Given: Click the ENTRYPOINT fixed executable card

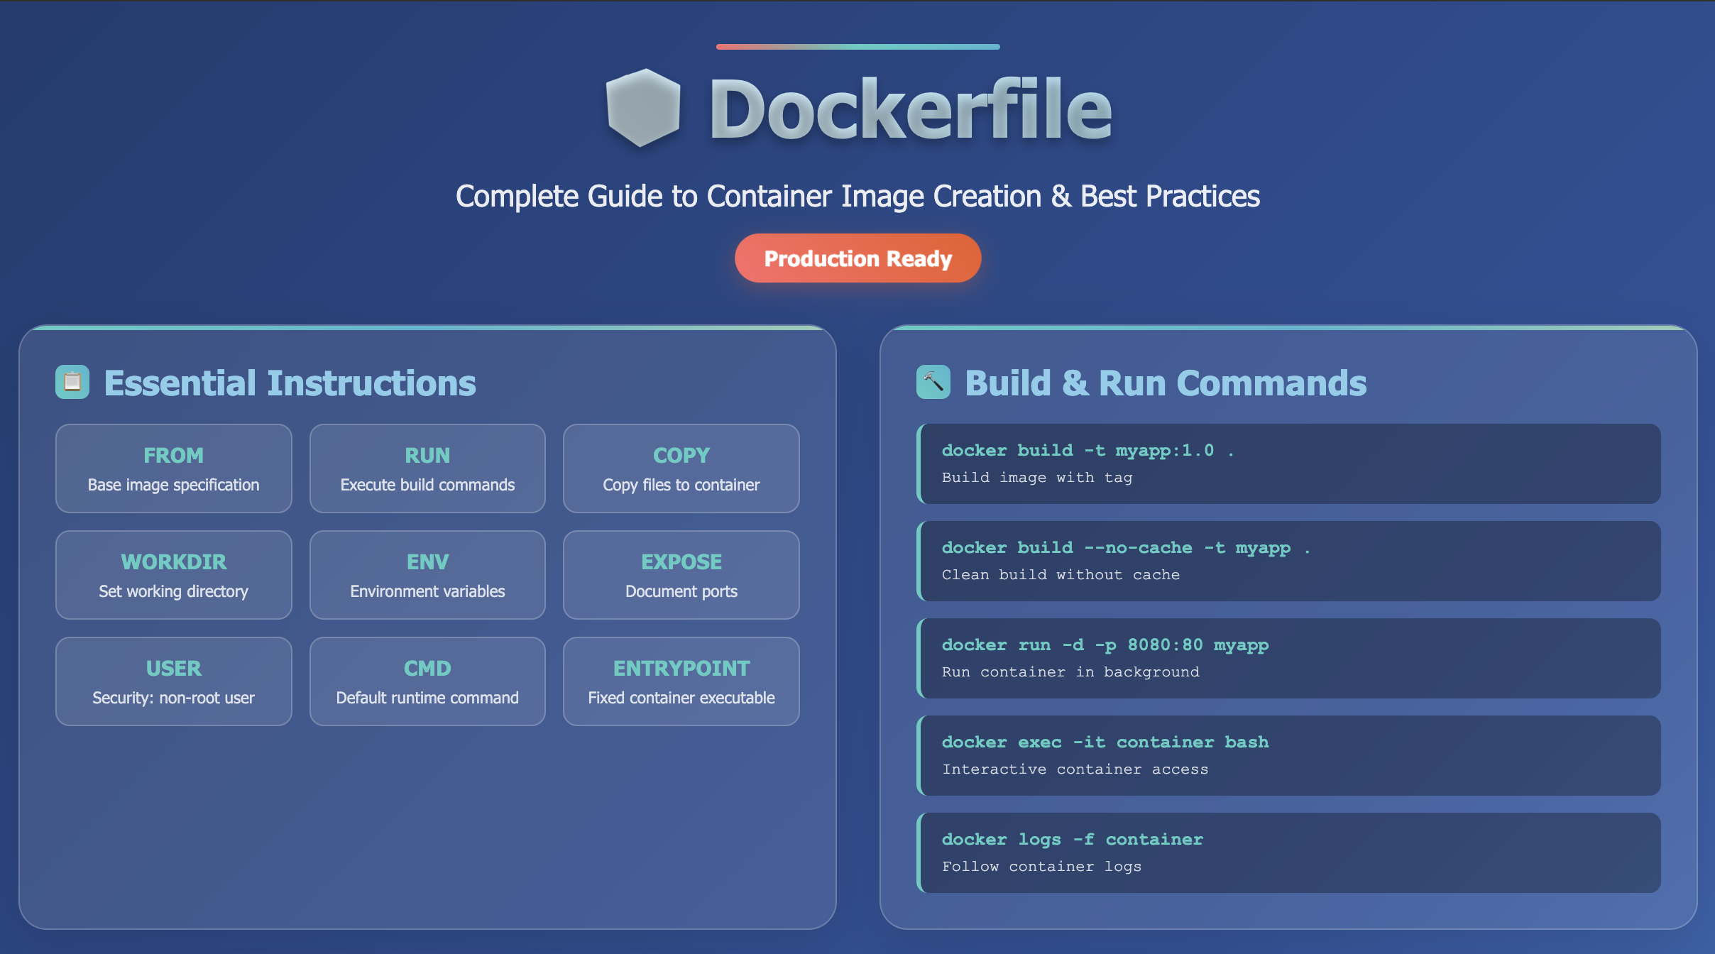Looking at the screenshot, I should coord(681,681).
